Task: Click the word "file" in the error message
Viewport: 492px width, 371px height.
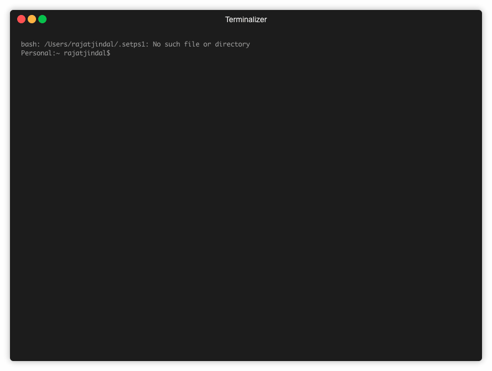Action: [x=192, y=44]
